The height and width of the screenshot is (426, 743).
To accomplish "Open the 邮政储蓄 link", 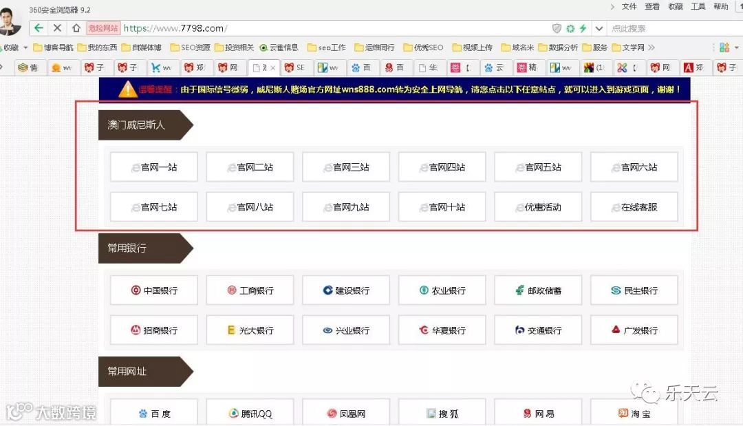I will point(538,290).
